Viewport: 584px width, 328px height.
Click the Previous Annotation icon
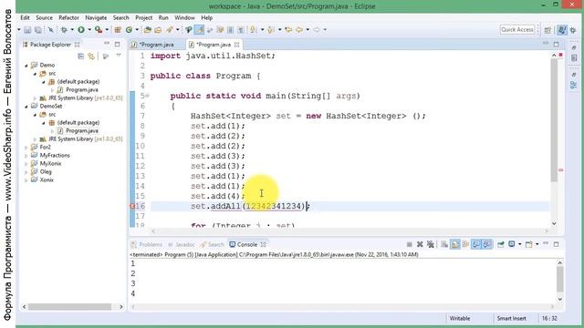(x=270, y=30)
